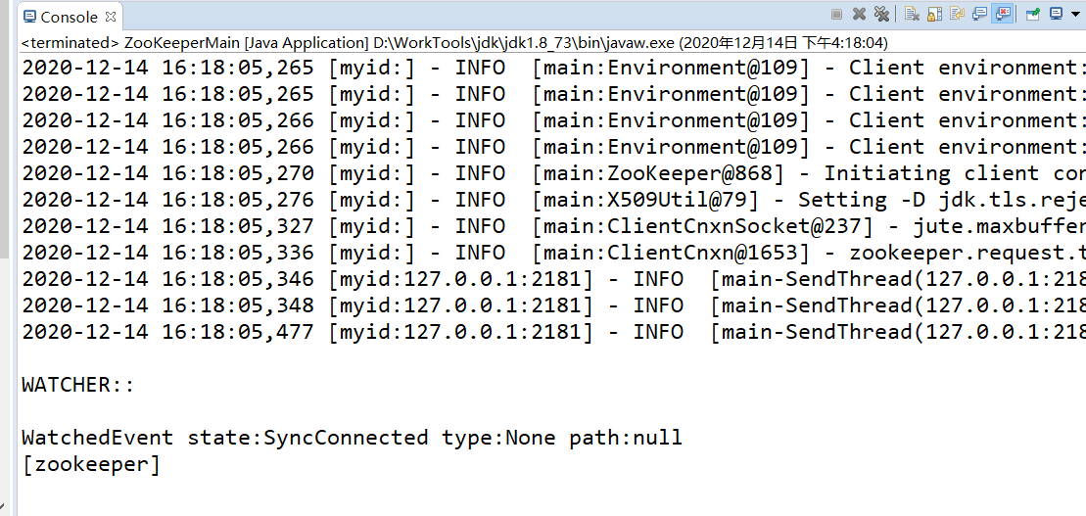1086x516 pixels.
Task: Toggle the Word Wrap icon
Action: pyautogui.click(x=957, y=14)
